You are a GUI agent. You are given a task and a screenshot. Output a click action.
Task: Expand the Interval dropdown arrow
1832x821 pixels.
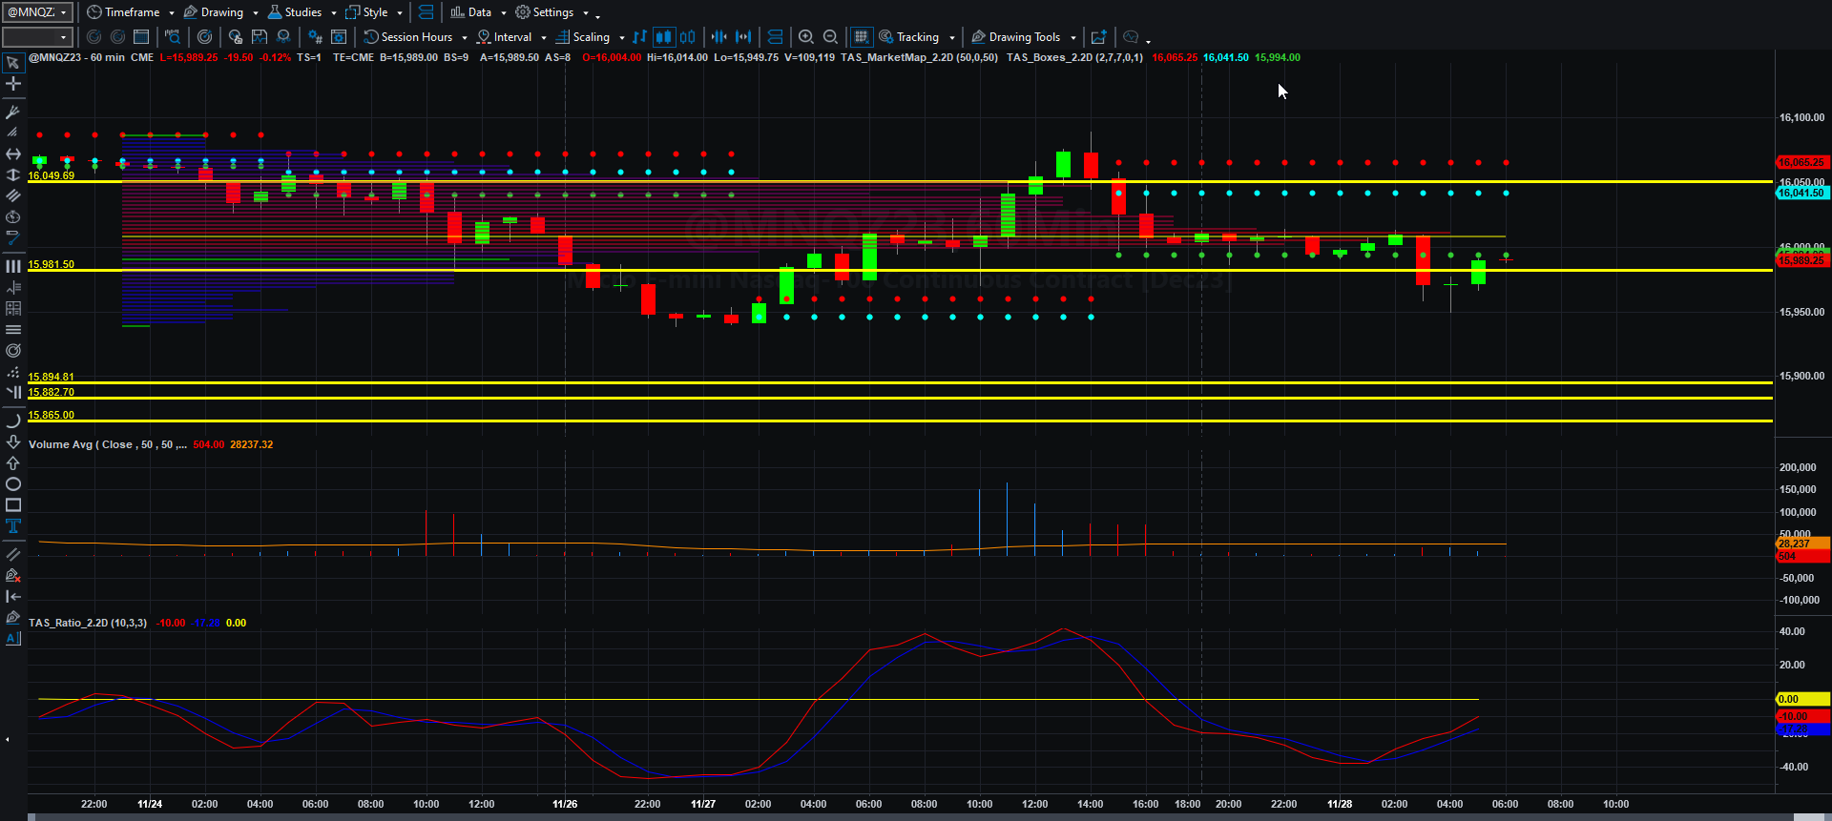coord(544,38)
